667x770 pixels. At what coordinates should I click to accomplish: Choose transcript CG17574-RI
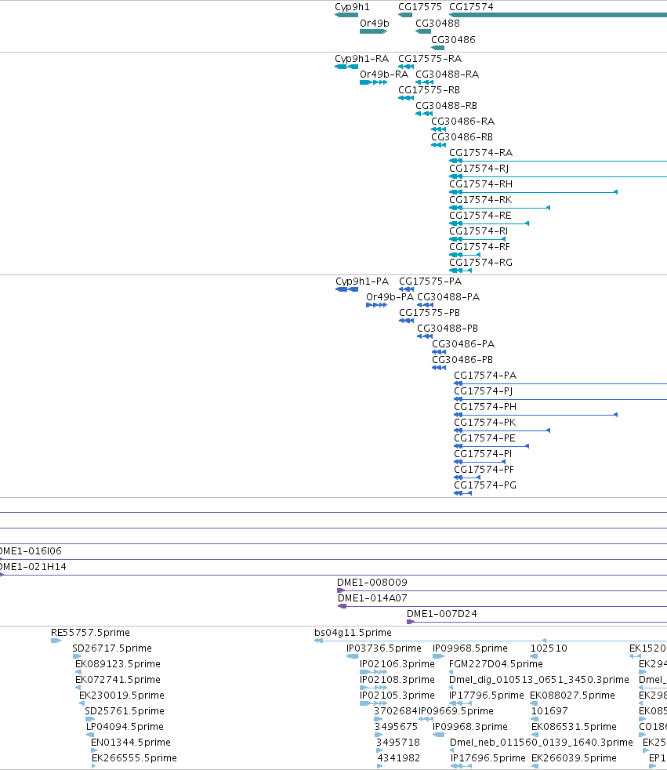pos(479,231)
